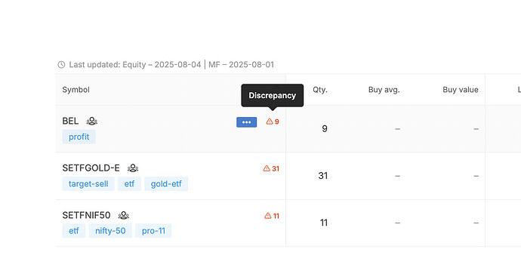Select the nifty-50 tag

click(110, 231)
